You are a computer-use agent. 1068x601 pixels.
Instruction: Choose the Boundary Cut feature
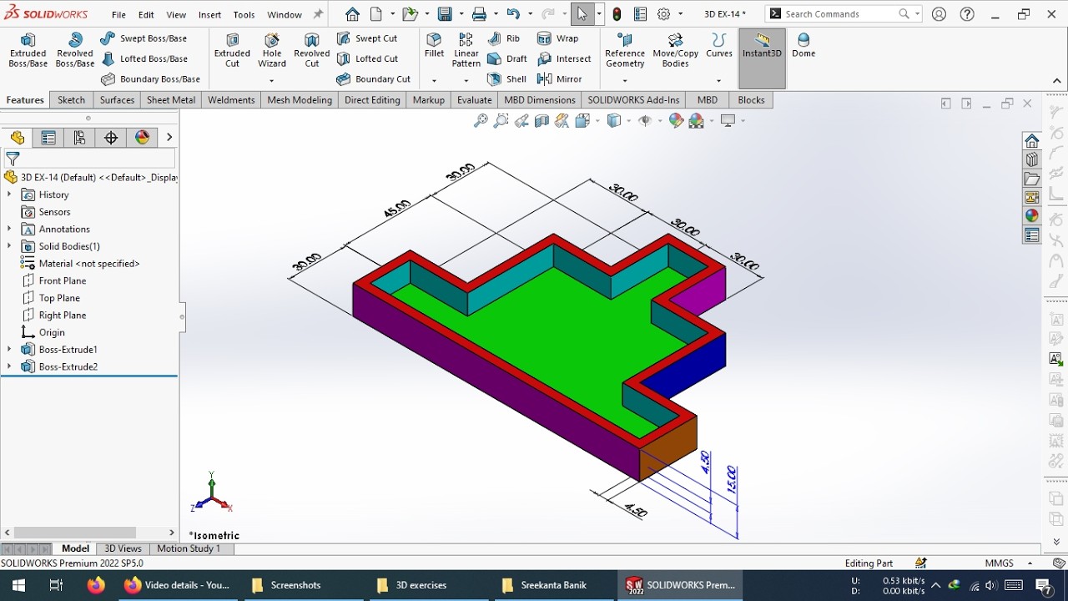tap(373, 79)
